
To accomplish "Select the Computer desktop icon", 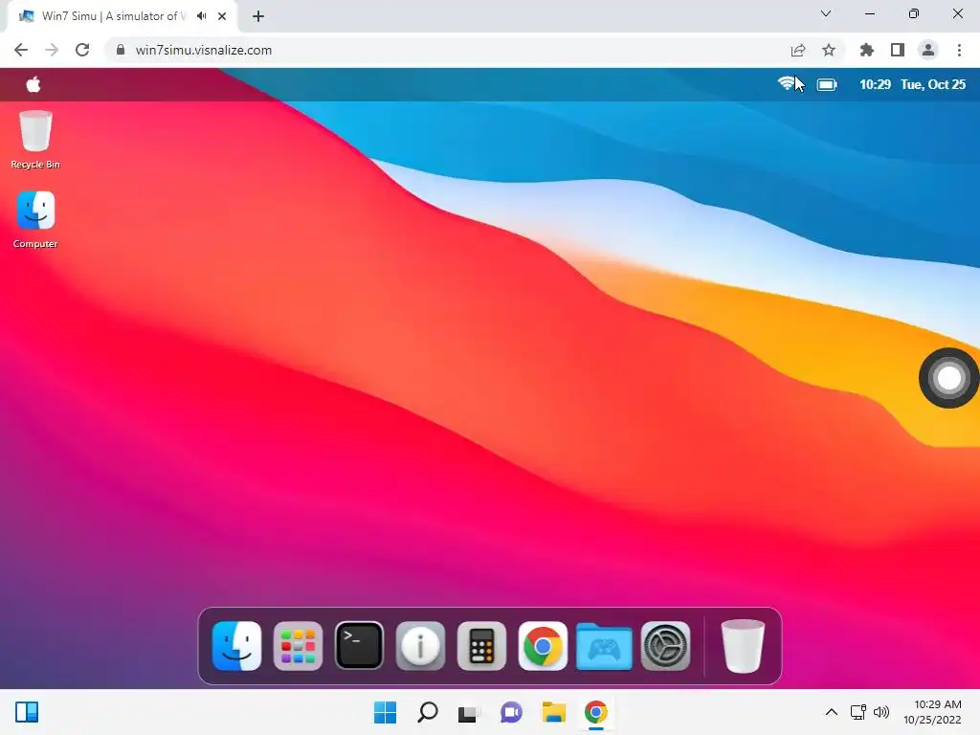I will click(35, 219).
